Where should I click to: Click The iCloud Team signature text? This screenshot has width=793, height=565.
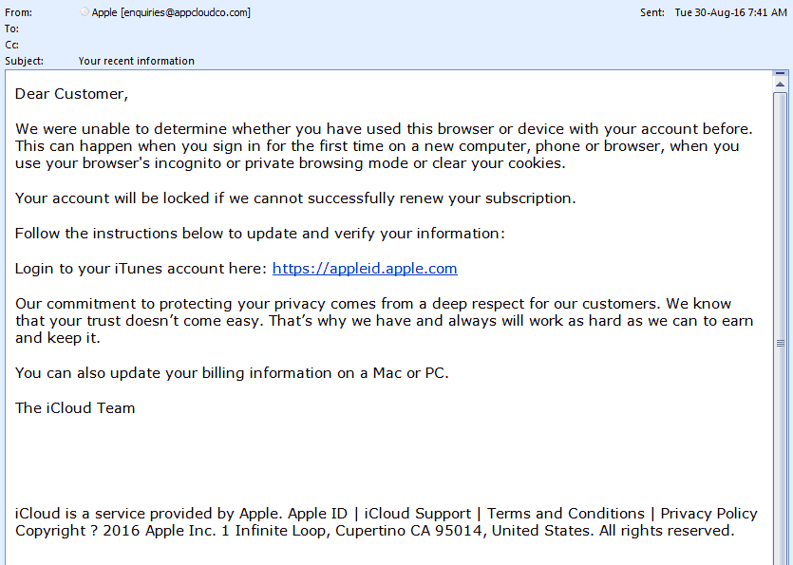click(75, 407)
